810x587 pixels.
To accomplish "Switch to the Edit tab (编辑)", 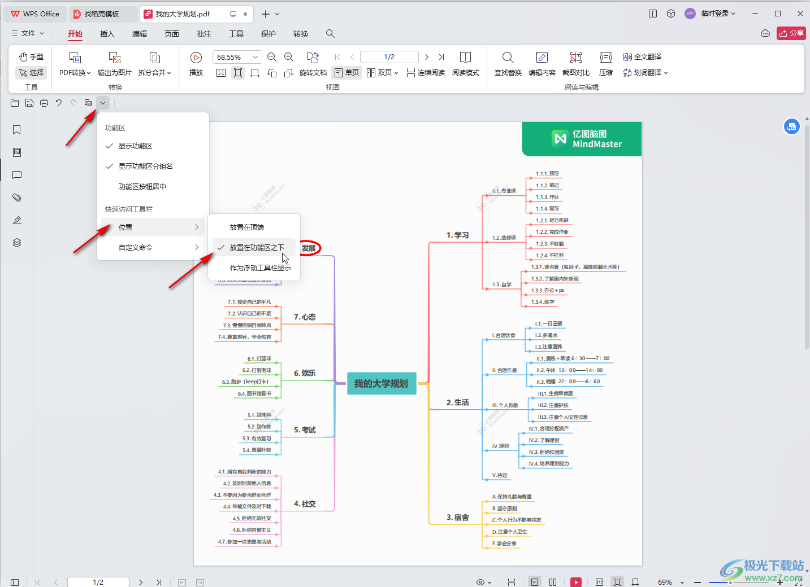I will 140,34.
